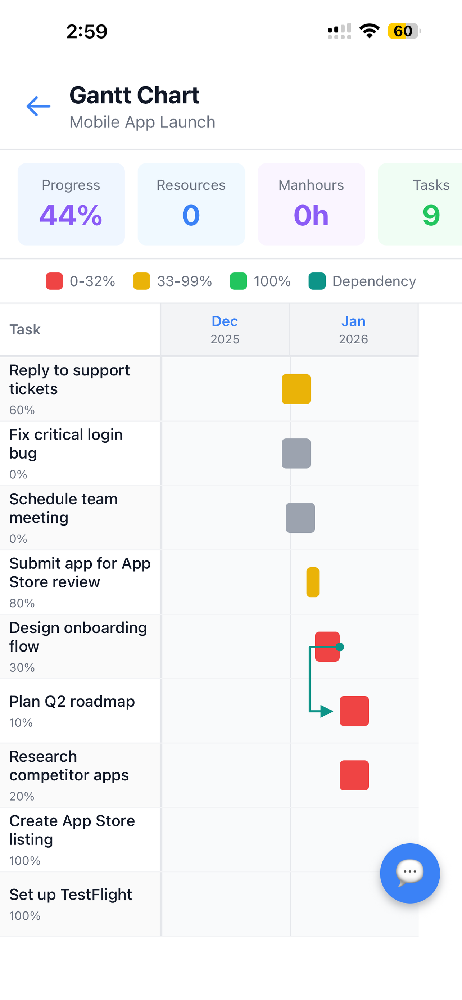The image size is (462, 1000).
Task: Select the Jan 2026 month header
Action: [x=354, y=330]
